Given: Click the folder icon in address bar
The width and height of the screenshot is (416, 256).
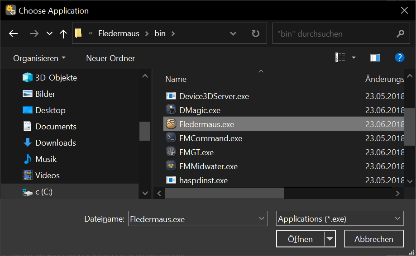Looking at the screenshot, I should (78, 33).
